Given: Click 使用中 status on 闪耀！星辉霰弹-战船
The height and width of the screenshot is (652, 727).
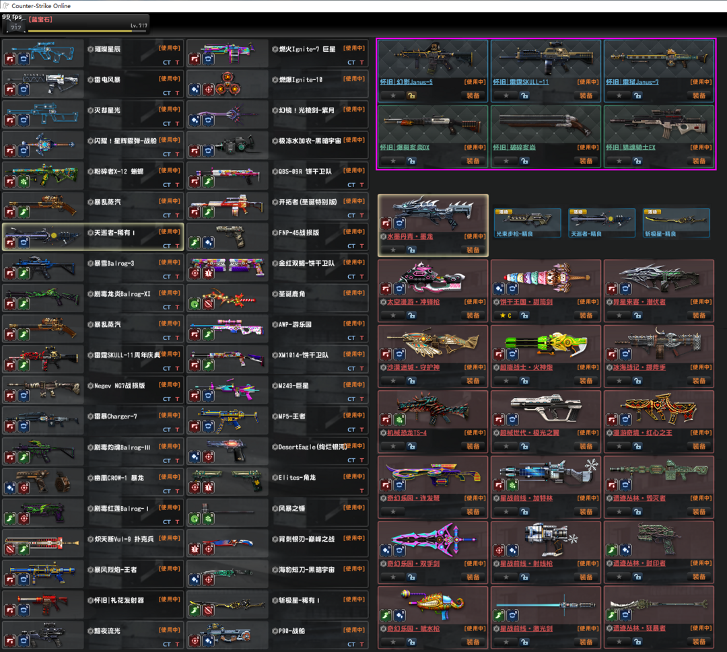Looking at the screenshot, I should click(170, 140).
